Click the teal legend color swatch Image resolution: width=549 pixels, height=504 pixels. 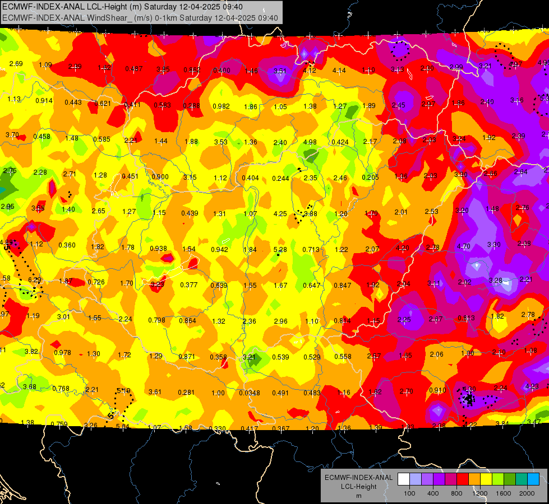(x=522, y=479)
